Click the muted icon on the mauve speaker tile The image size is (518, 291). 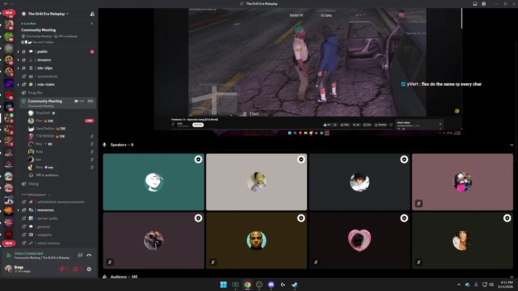coord(419,203)
